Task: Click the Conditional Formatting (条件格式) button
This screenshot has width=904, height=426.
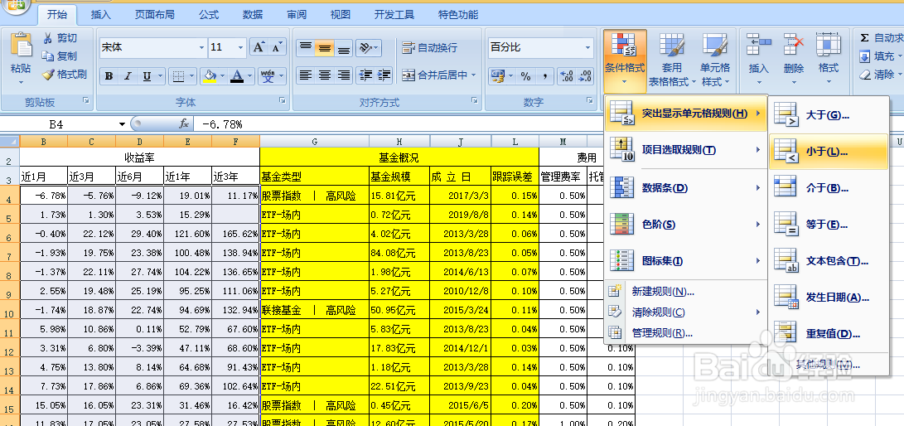Action: [625, 61]
